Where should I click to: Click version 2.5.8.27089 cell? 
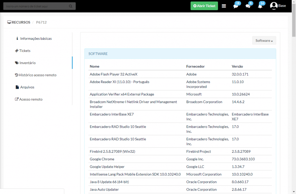(x=241, y=151)
